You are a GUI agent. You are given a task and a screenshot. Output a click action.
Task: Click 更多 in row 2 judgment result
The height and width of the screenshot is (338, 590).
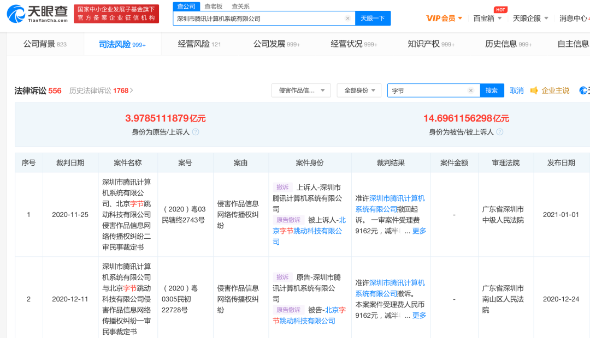(419, 315)
